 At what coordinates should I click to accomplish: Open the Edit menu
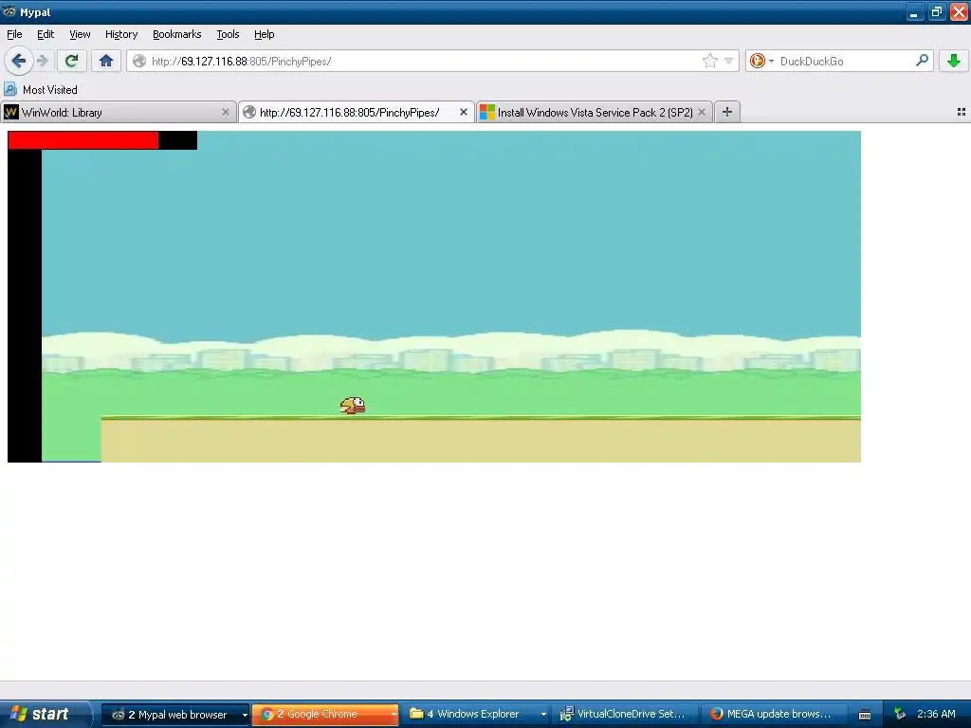46,34
